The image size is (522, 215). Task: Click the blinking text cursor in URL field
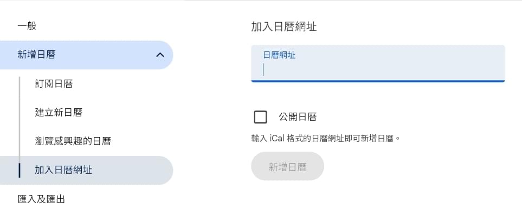coord(263,70)
